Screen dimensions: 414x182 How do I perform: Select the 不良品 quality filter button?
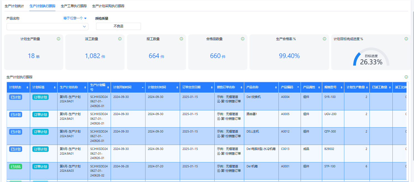point(118,26)
